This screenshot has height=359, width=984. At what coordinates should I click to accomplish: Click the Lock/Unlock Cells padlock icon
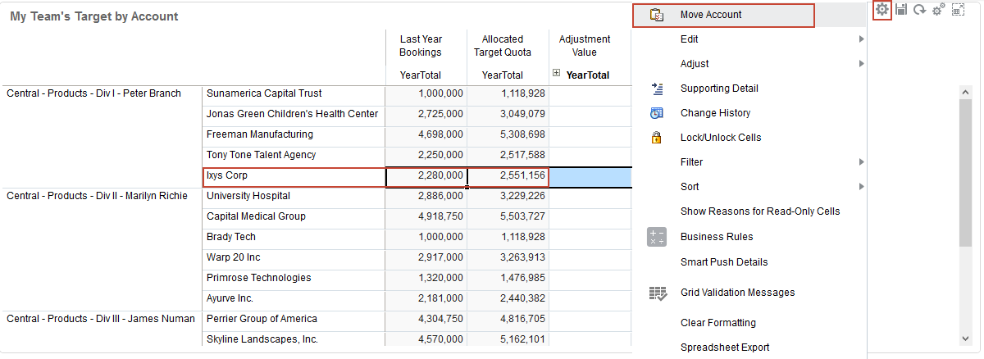656,138
